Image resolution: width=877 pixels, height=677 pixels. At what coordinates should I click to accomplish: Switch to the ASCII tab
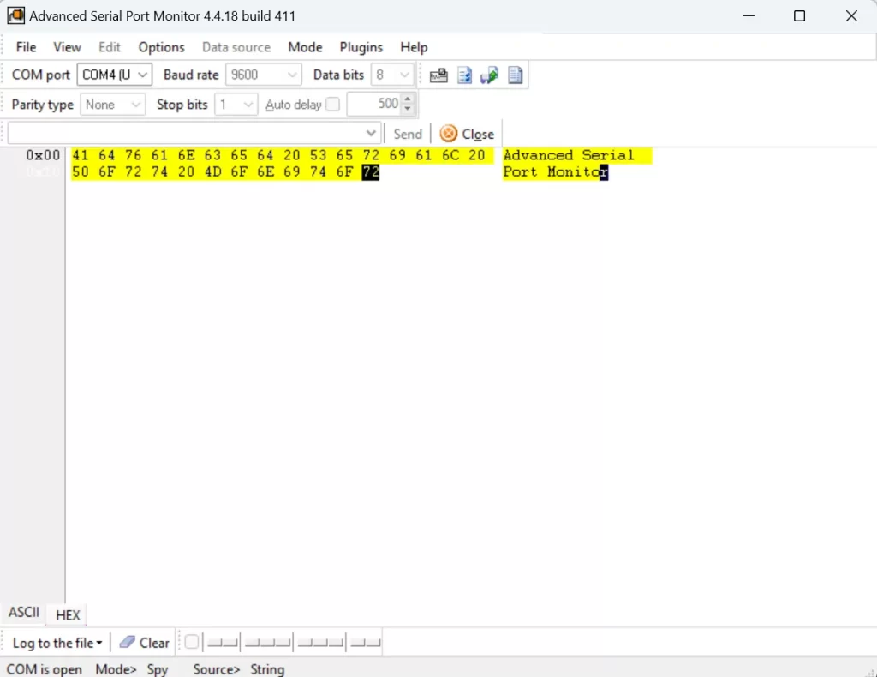coord(24,612)
